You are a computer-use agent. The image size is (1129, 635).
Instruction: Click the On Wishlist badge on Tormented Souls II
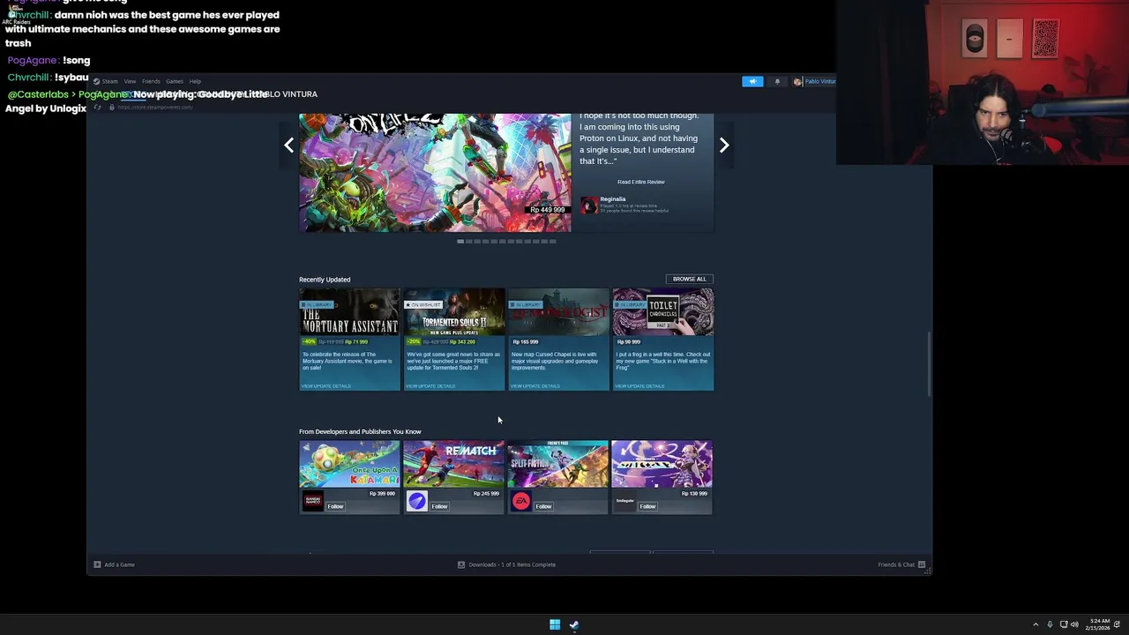point(423,304)
